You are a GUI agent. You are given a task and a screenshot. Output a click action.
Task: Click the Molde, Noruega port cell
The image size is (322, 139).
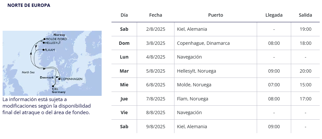pyautogui.click(x=215, y=85)
